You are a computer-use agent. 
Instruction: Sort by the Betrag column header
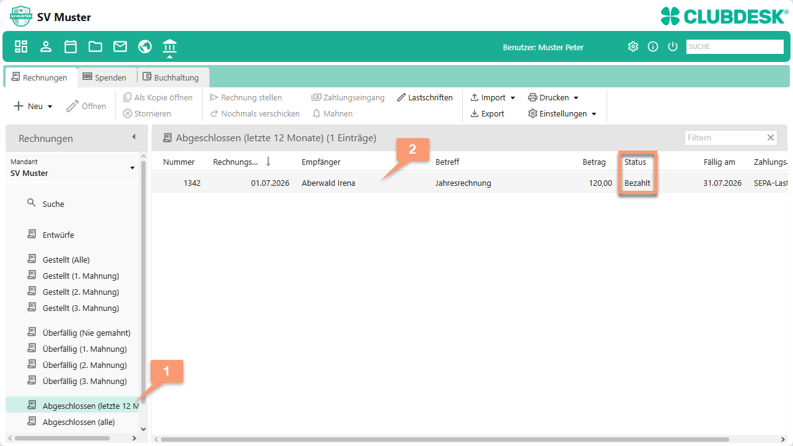click(594, 162)
